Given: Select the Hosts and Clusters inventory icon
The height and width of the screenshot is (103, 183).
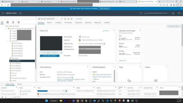Looking at the screenshot, I should pos(2,22).
